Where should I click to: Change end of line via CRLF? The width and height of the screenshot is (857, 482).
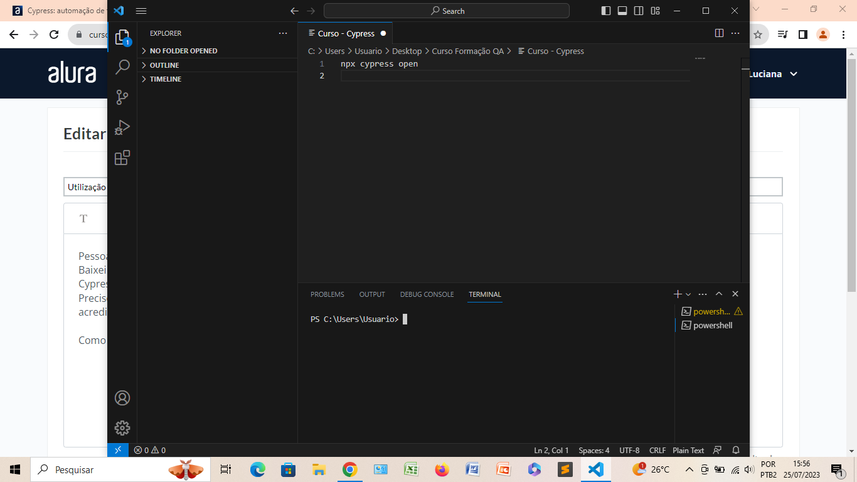(657, 450)
